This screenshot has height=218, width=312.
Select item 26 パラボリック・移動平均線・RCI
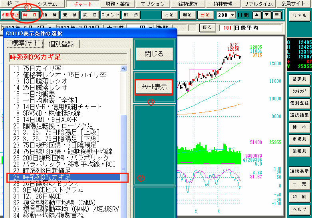tap(65, 164)
